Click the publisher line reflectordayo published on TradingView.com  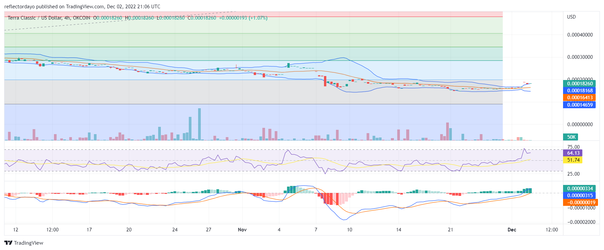tap(82, 7)
